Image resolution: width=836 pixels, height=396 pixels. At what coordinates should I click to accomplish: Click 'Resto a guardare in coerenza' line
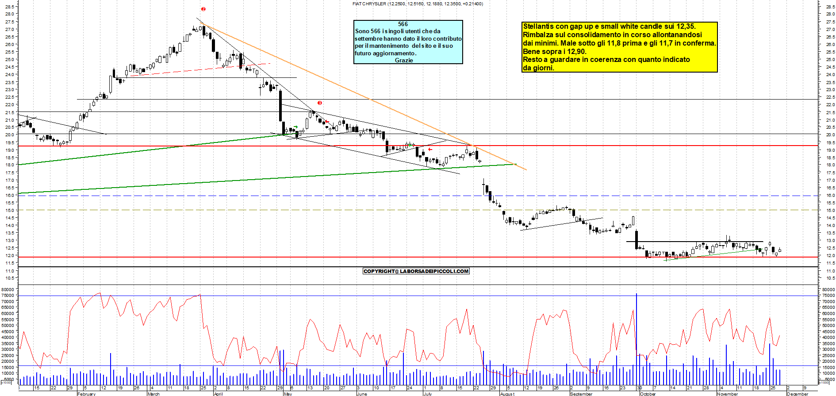pyautogui.click(x=606, y=60)
